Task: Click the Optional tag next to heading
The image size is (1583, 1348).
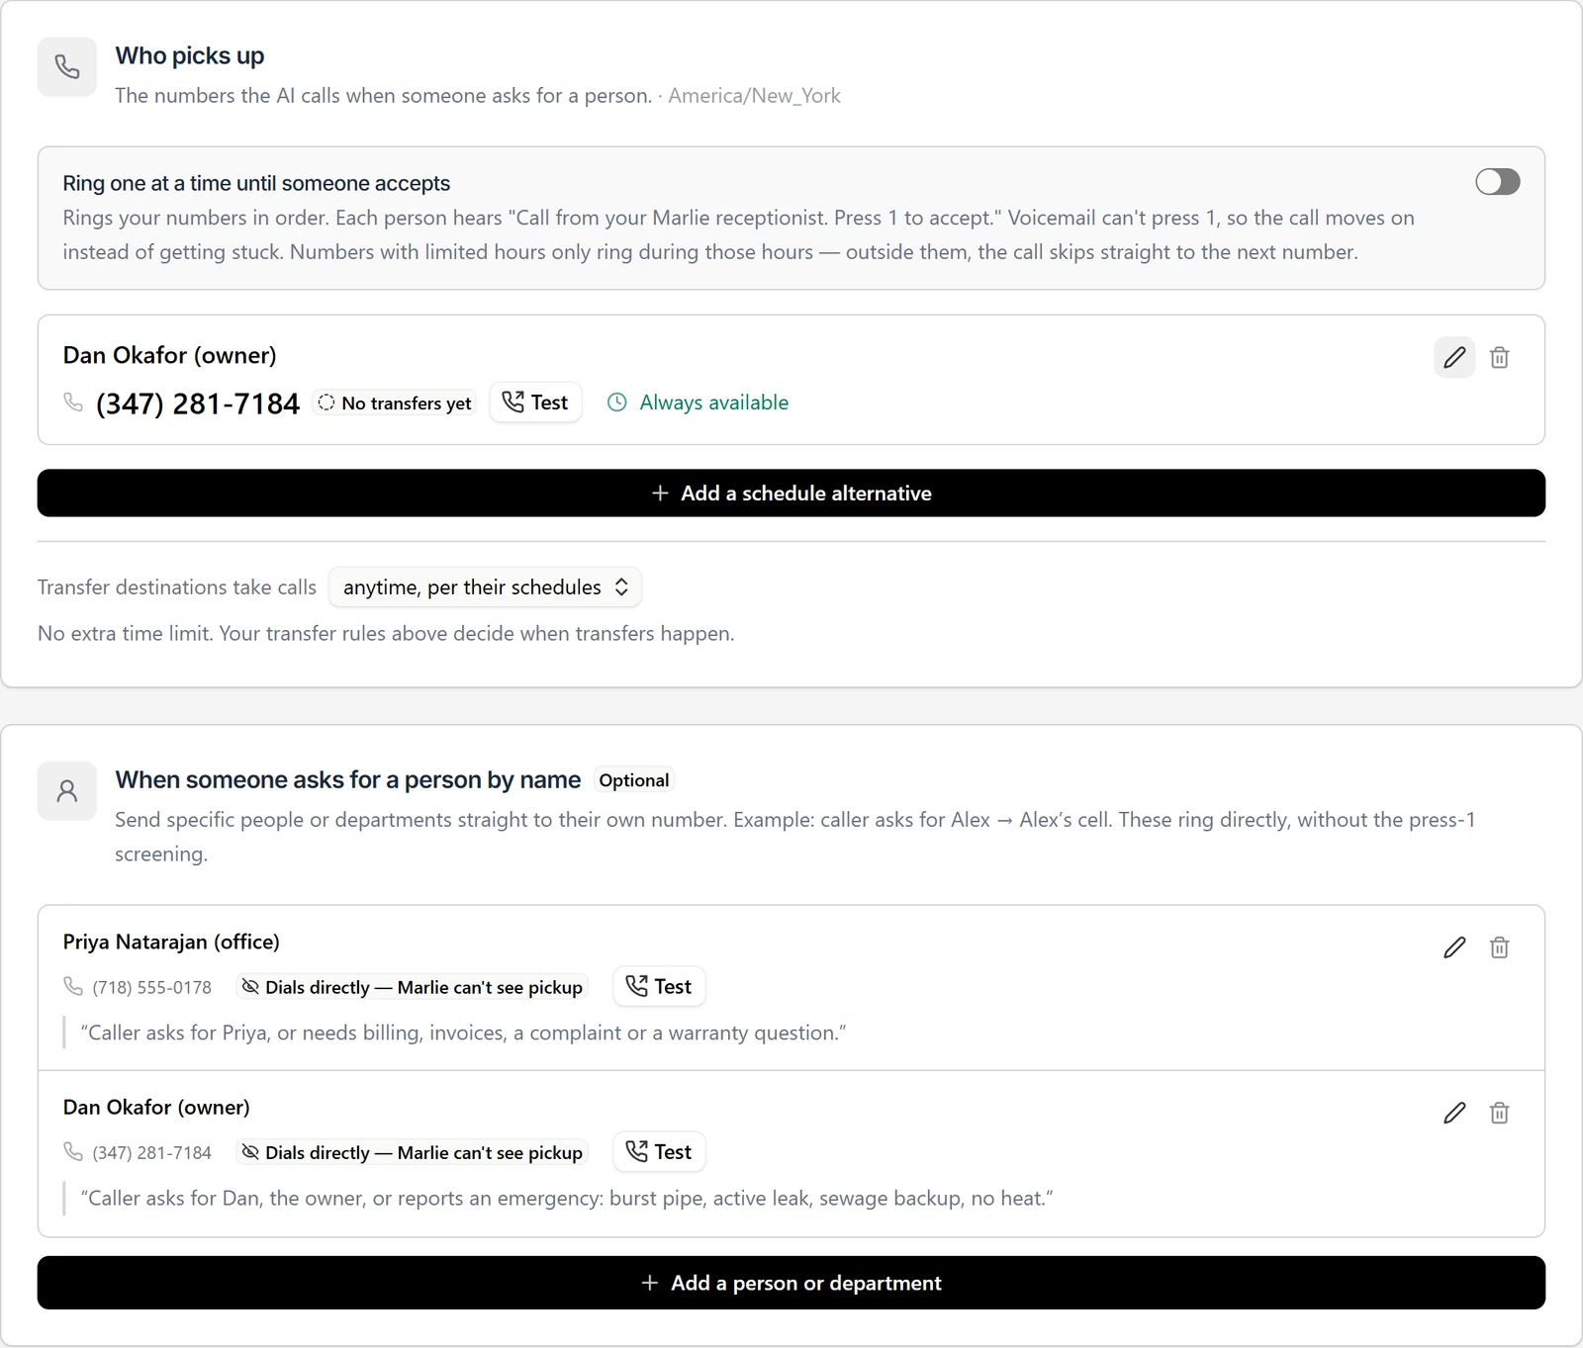Action: click(634, 780)
